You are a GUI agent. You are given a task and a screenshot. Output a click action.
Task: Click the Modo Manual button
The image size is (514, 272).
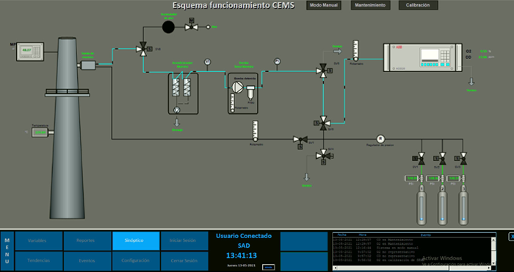click(324, 5)
